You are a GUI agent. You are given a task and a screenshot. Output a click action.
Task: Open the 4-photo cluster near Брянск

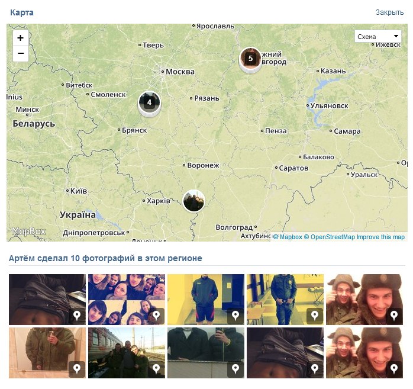(x=149, y=103)
